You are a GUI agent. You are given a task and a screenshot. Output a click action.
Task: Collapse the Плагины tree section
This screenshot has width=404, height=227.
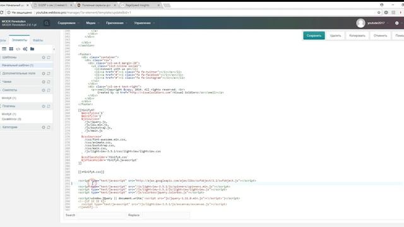(8, 107)
